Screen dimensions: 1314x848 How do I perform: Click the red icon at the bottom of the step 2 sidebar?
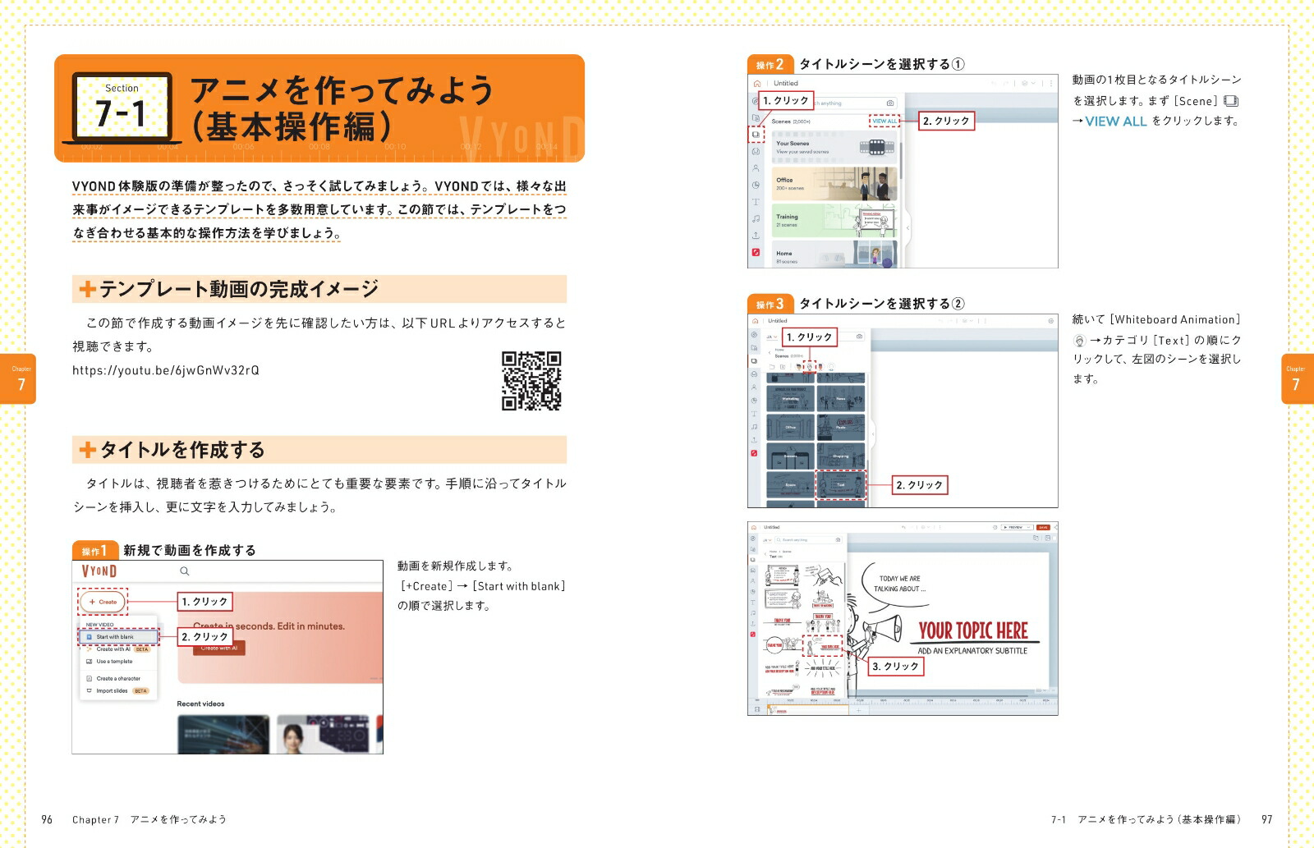[x=756, y=252]
